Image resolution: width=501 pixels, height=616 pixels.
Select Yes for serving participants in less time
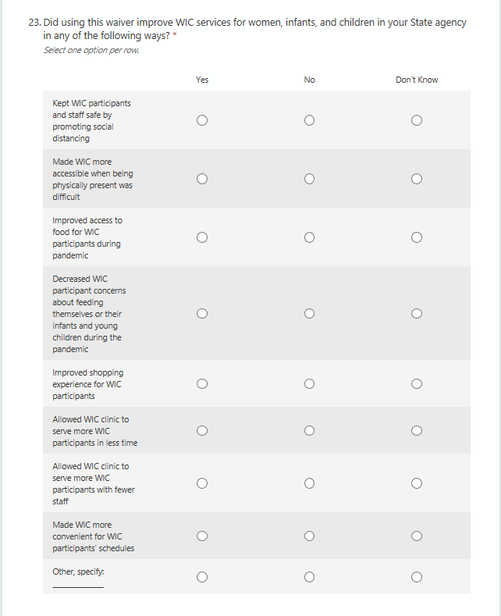click(202, 431)
